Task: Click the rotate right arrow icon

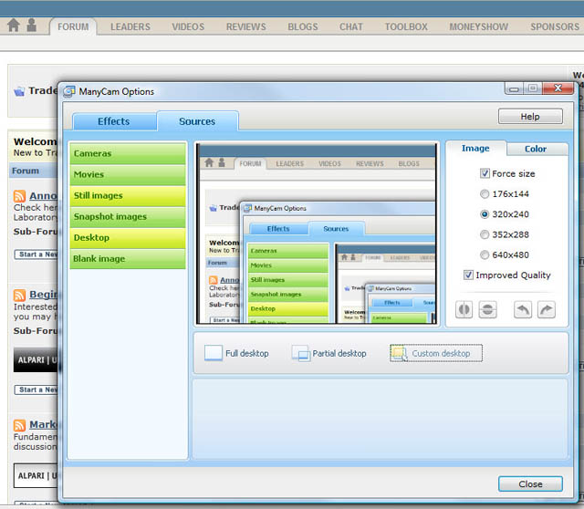Action: tap(547, 309)
